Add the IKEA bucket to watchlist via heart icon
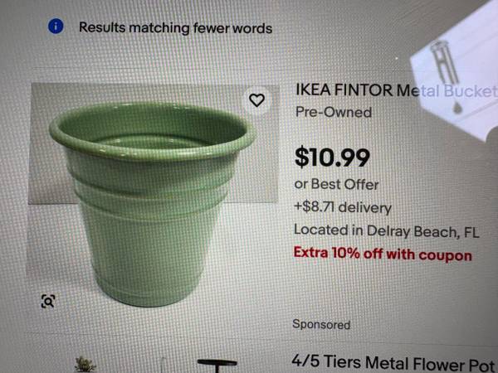Screen dimensions: 498x373 point(257,100)
